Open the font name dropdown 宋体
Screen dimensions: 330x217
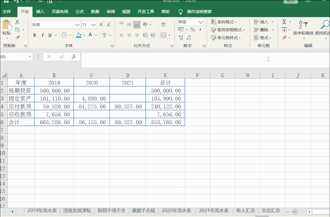pos(77,25)
